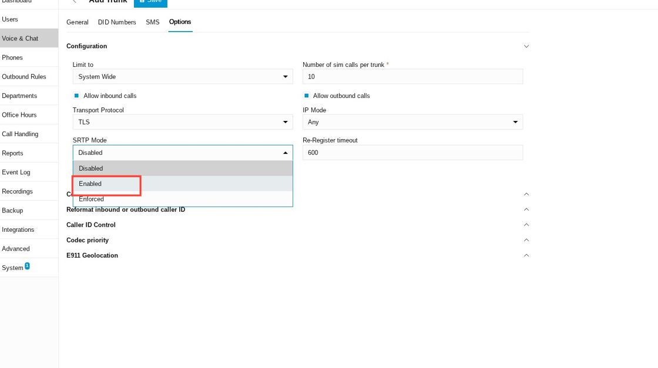Click the System notification badge

[x=27, y=266]
